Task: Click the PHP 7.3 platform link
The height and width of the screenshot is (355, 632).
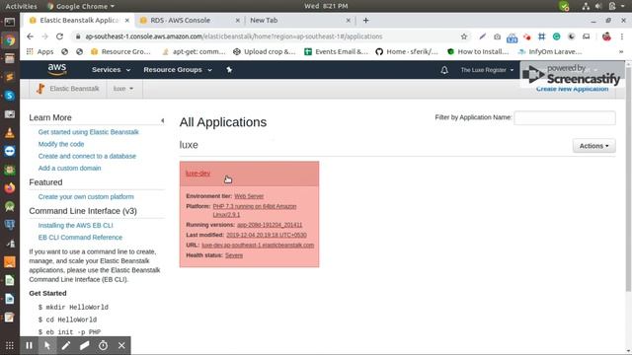Action: coord(255,210)
